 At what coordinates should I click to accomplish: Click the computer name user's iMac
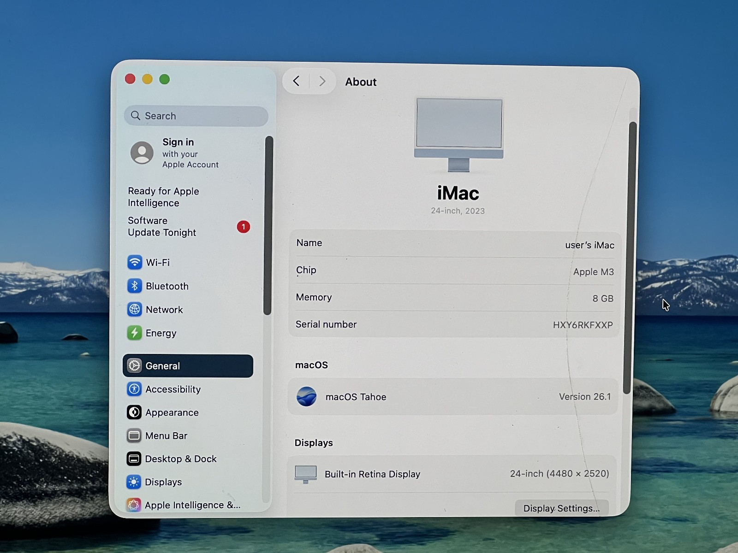coord(589,245)
